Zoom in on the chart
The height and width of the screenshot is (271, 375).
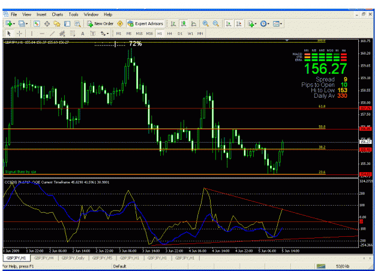(x=205, y=23)
